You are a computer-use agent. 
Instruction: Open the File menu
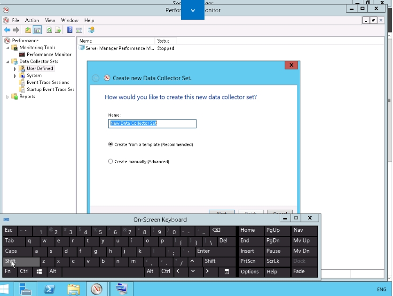pyautogui.click(x=16, y=20)
